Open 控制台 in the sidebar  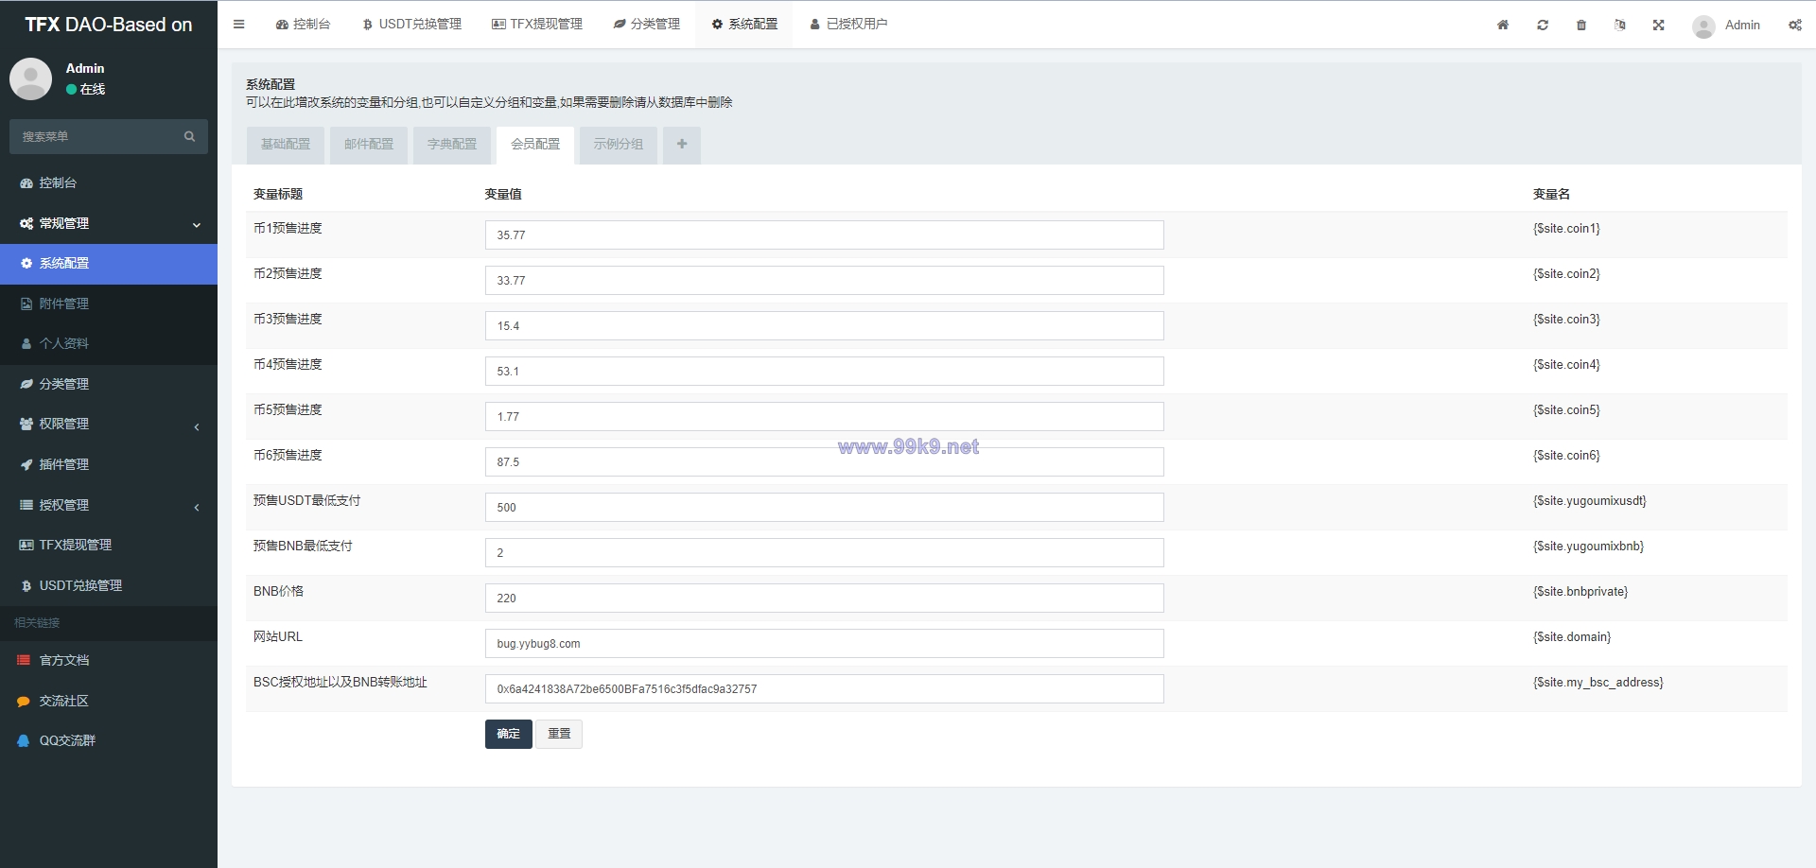point(109,182)
